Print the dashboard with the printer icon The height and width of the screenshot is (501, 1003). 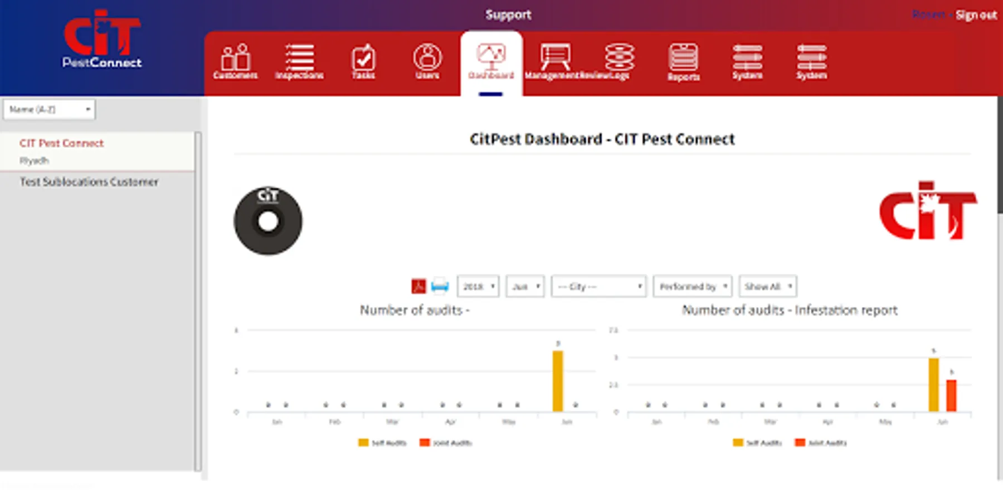coord(440,286)
